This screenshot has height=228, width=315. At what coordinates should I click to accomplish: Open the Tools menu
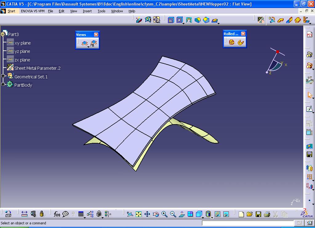tap(102, 11)
